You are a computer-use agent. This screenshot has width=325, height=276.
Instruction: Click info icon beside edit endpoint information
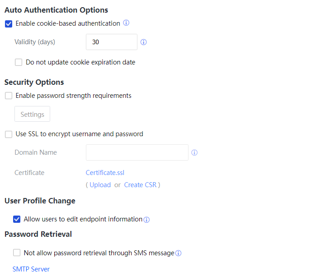click(x=146, y=220)
